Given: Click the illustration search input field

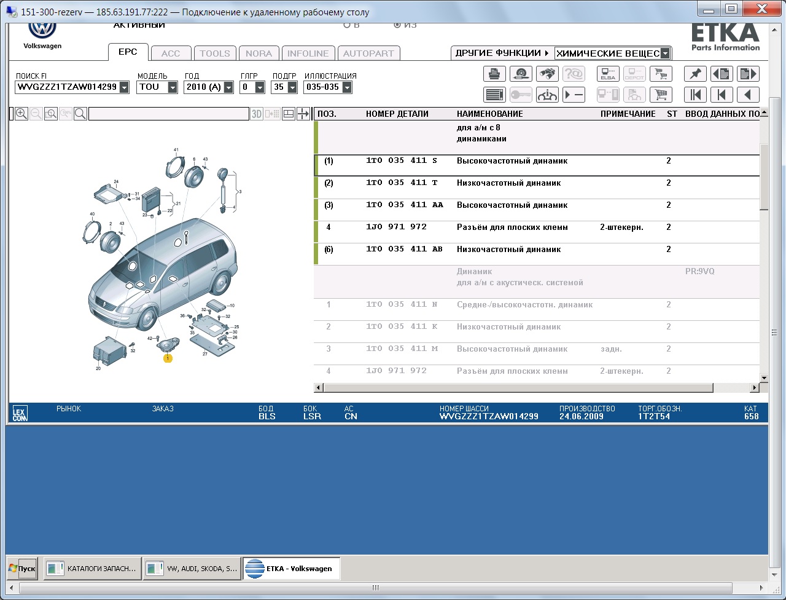Looking at the screenshot, I should [x=168, y=114].
